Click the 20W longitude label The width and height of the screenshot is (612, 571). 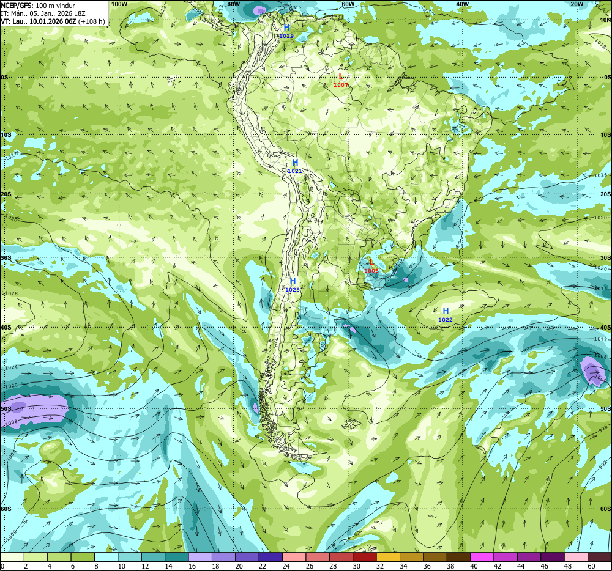[577, 4]
